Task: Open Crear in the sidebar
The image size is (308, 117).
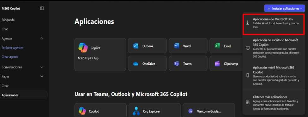Action: (5, 86)
